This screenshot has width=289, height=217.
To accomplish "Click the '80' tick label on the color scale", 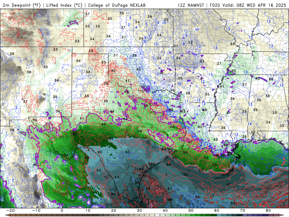I will coord(268,210).
